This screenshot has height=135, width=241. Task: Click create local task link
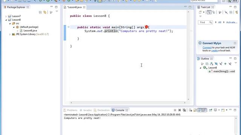[214, 51]
